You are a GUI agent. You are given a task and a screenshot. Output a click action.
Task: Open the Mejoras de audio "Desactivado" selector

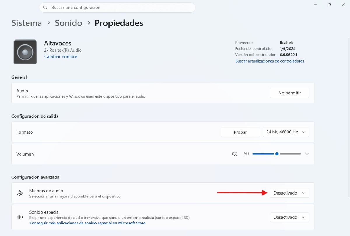coord(289,193)
